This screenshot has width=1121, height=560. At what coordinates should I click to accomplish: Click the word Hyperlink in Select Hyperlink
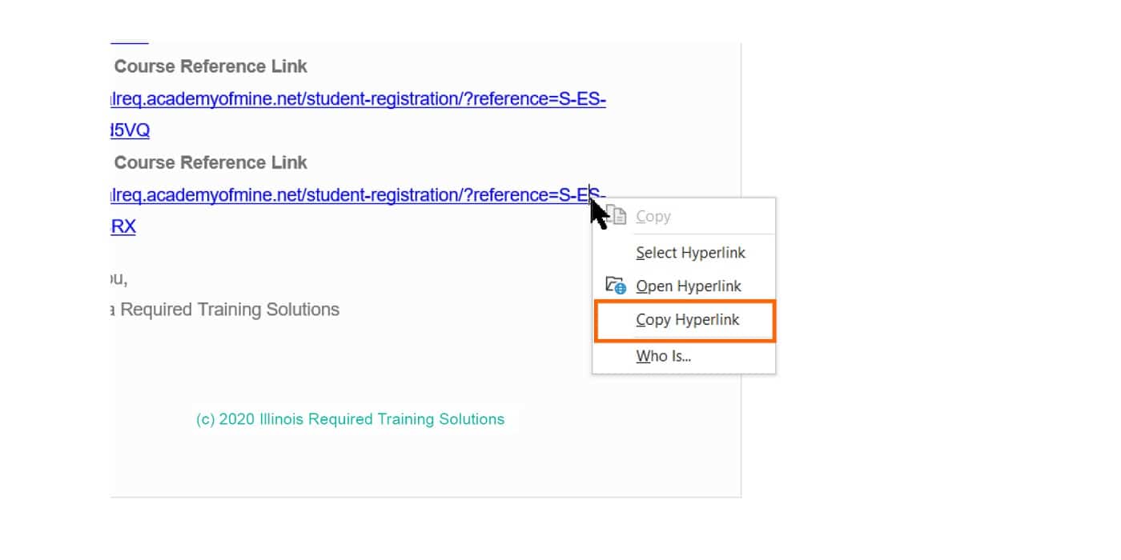(713, 253)
